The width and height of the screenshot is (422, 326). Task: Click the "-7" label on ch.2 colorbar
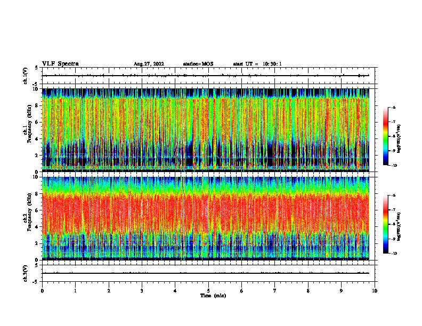point(393,210)
